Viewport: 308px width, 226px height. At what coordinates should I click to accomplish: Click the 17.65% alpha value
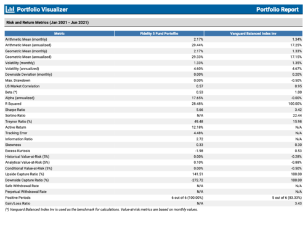point(197,98)
